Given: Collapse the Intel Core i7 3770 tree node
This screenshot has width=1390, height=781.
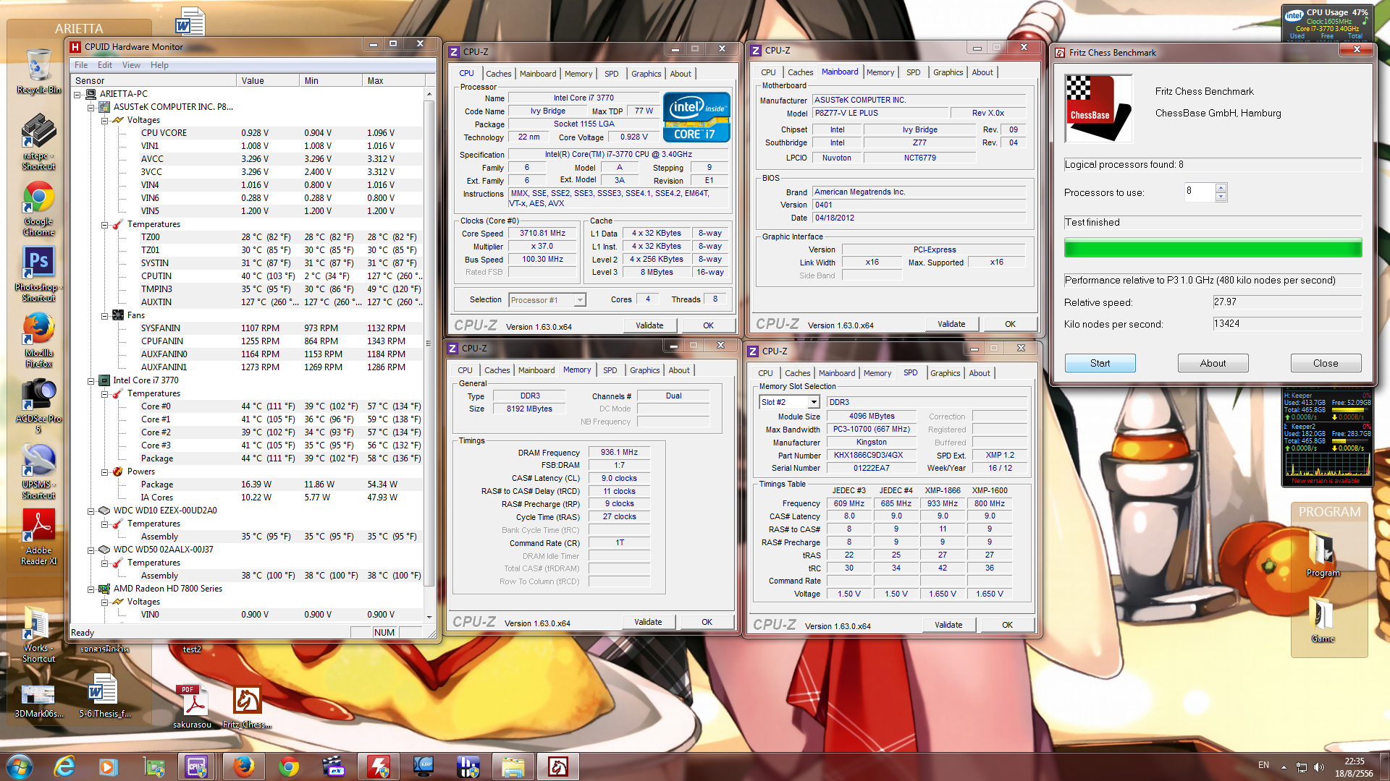Looking at the screenshot, I should click(91, 380).
